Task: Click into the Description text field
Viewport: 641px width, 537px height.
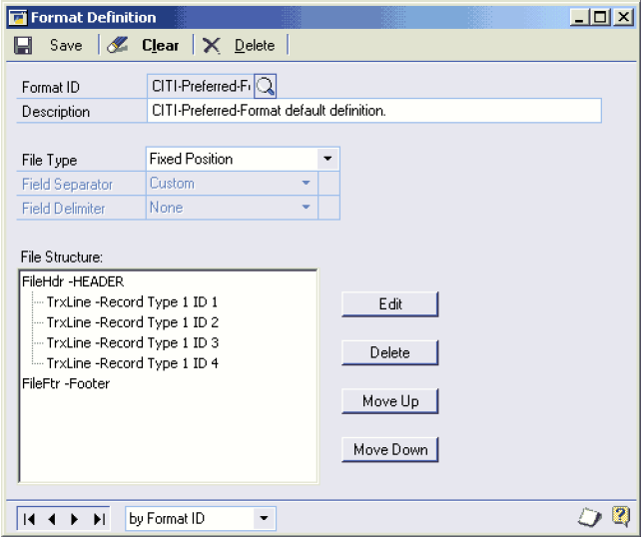Action: pyautogui.click(x=373, y=111)
